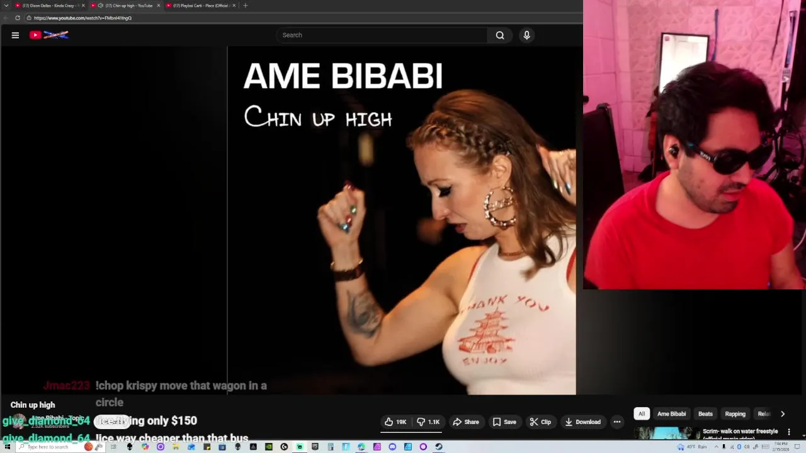Screen dimensions: 806x453
Task: Select the Beats filter chip
Action: [705, 414]
